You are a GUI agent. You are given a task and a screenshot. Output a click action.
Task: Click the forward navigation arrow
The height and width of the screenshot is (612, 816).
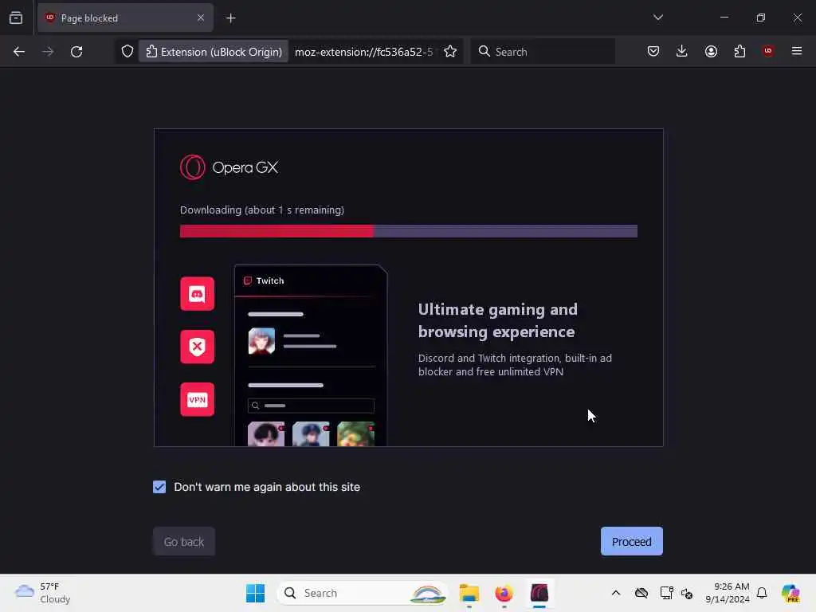(x=48, y=52)
